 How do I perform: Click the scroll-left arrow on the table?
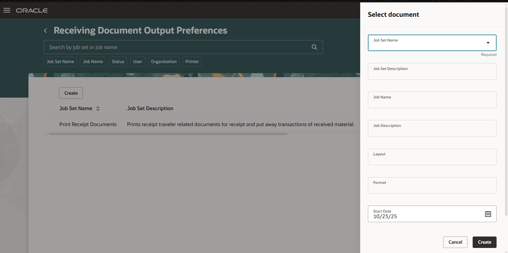pyautogui.click(x=46, y=134)
